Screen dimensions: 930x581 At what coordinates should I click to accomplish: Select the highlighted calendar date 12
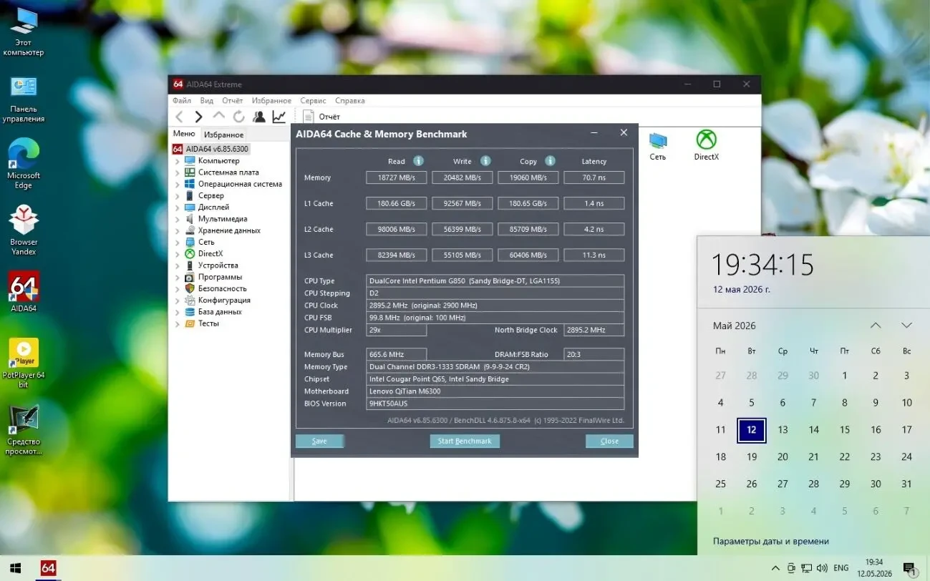pos(752,430)
